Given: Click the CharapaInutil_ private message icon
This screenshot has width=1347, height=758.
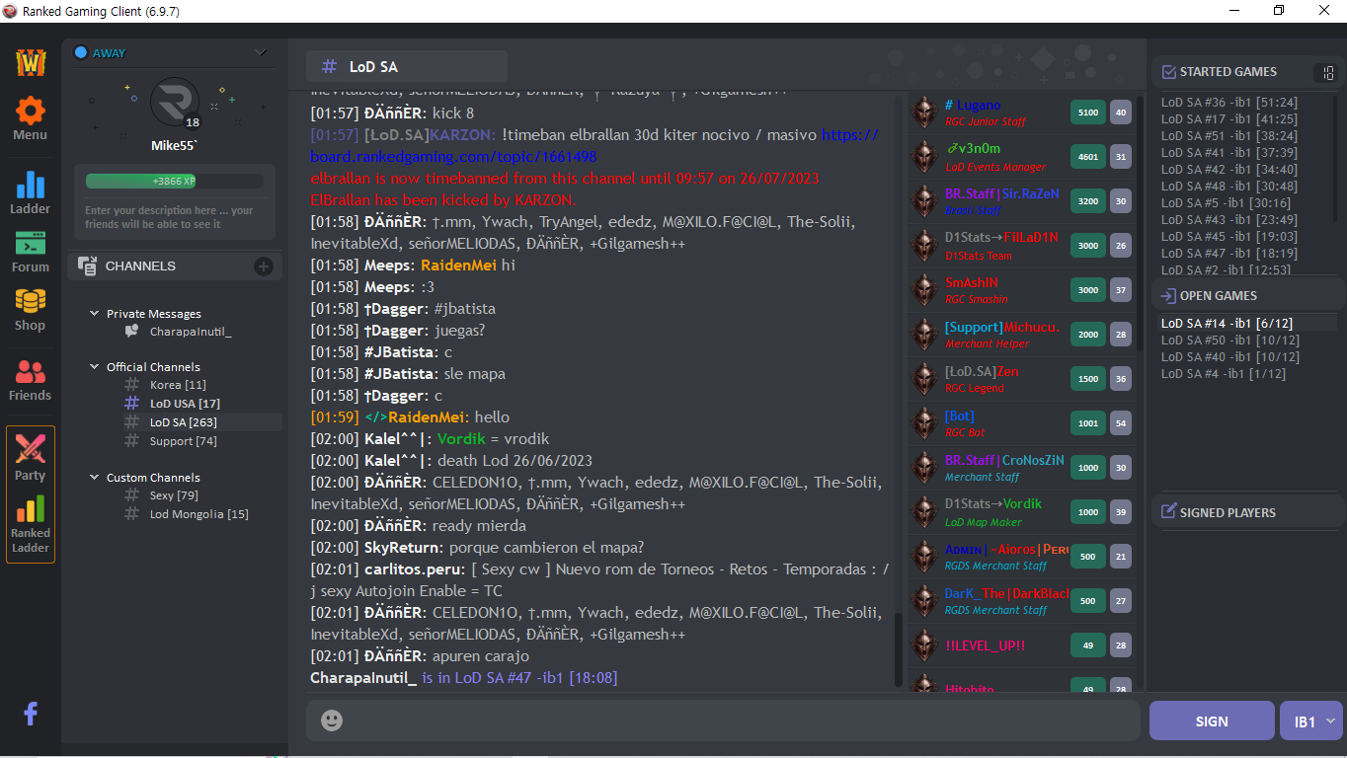Looking at the screenshot, I should [x=131, y=332].
